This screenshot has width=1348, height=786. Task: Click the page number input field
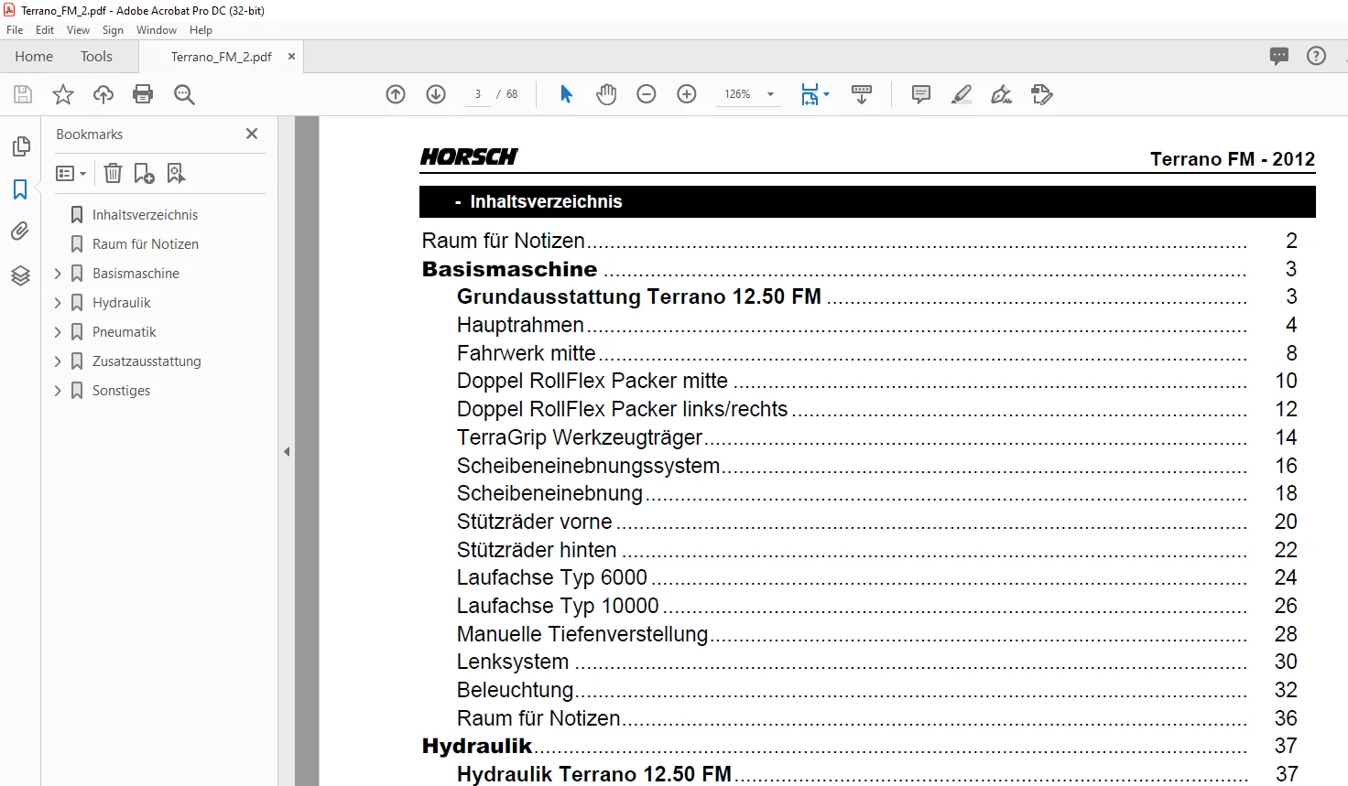pyautogui.click(x=478, y=94)
